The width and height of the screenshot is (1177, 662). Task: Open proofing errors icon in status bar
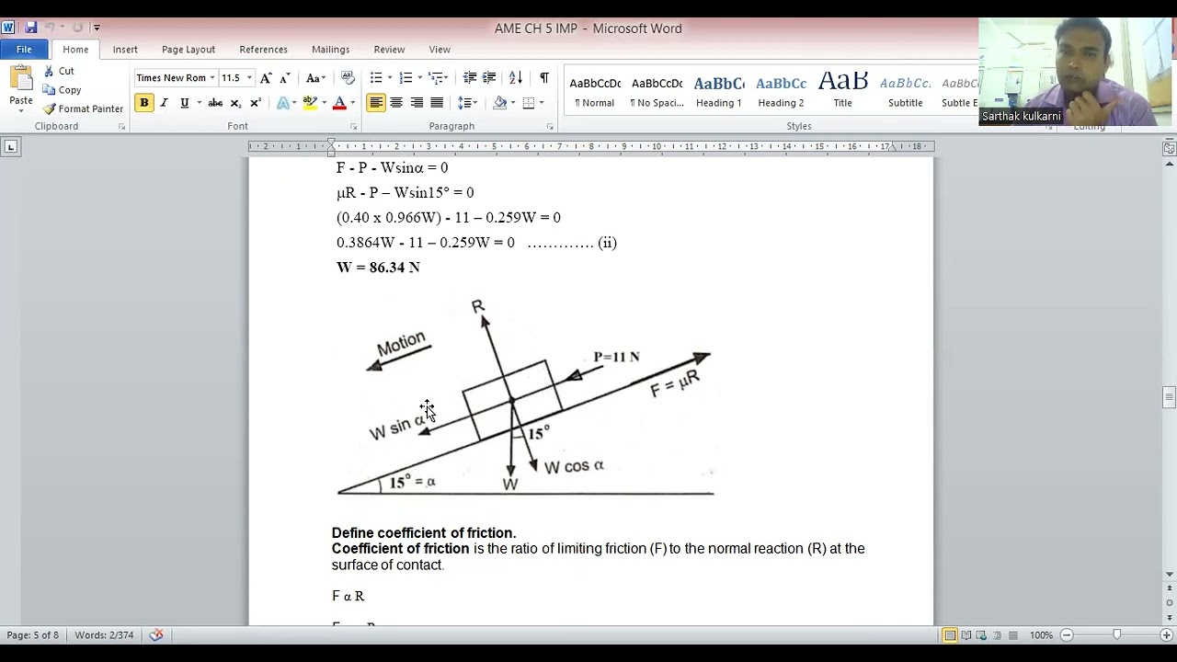(x=156, y=635)
